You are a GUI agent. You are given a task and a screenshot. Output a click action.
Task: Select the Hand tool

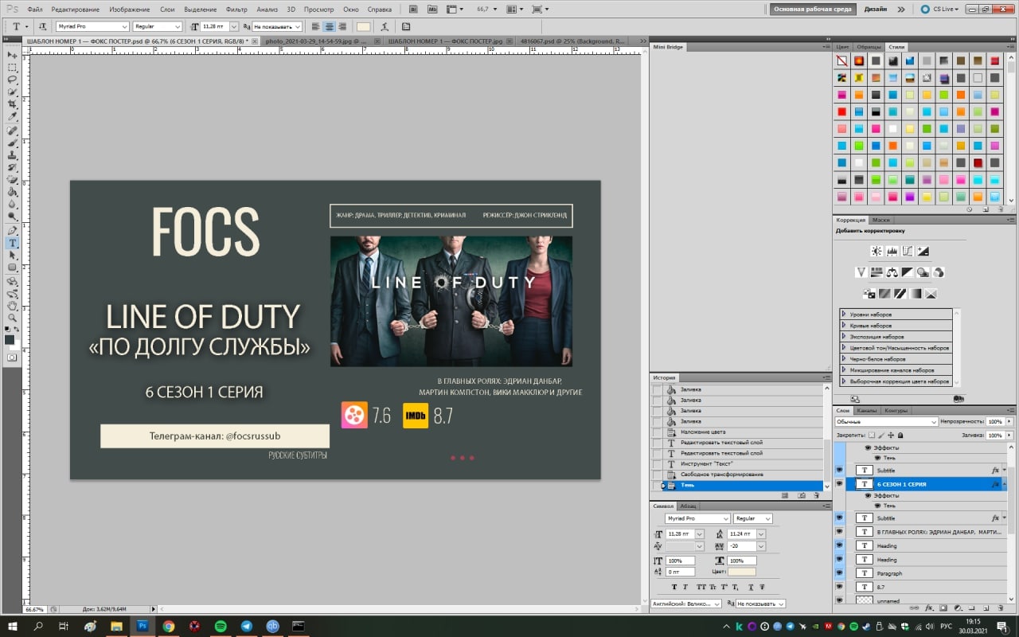(13, 305)
